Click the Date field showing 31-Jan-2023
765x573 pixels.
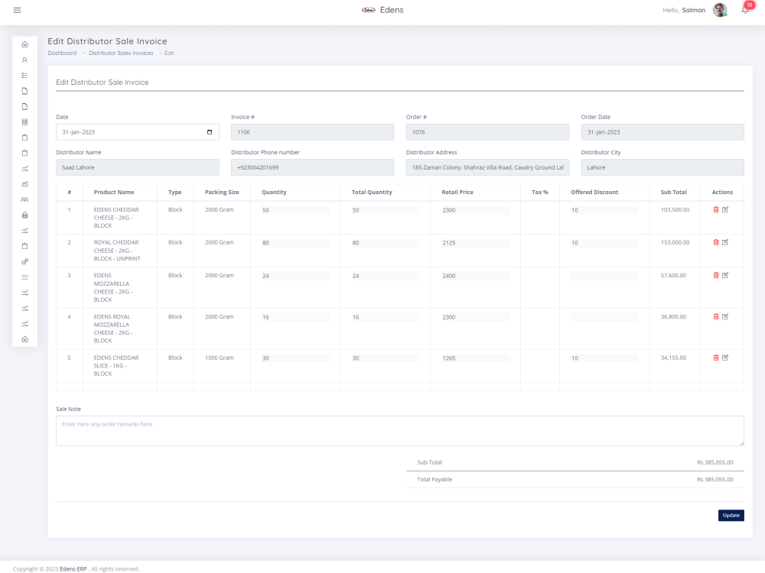[x=138, y=132]
